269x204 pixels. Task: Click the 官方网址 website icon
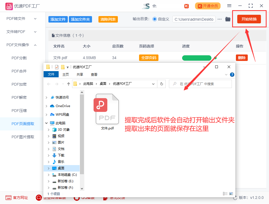point(8,198)
